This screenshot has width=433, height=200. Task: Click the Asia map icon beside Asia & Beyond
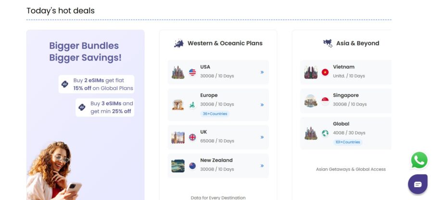(328, 43)
